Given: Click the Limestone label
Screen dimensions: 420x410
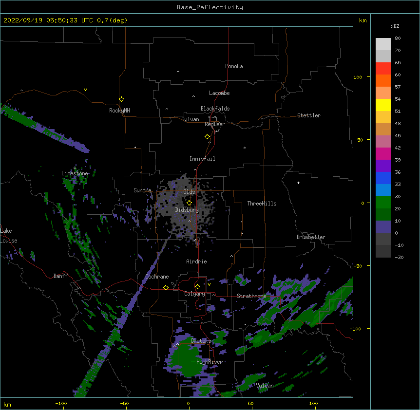Looking at the screenshot, I should tap(75, 173).
